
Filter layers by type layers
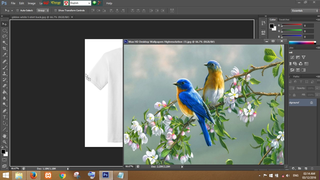tap(301, 82)
